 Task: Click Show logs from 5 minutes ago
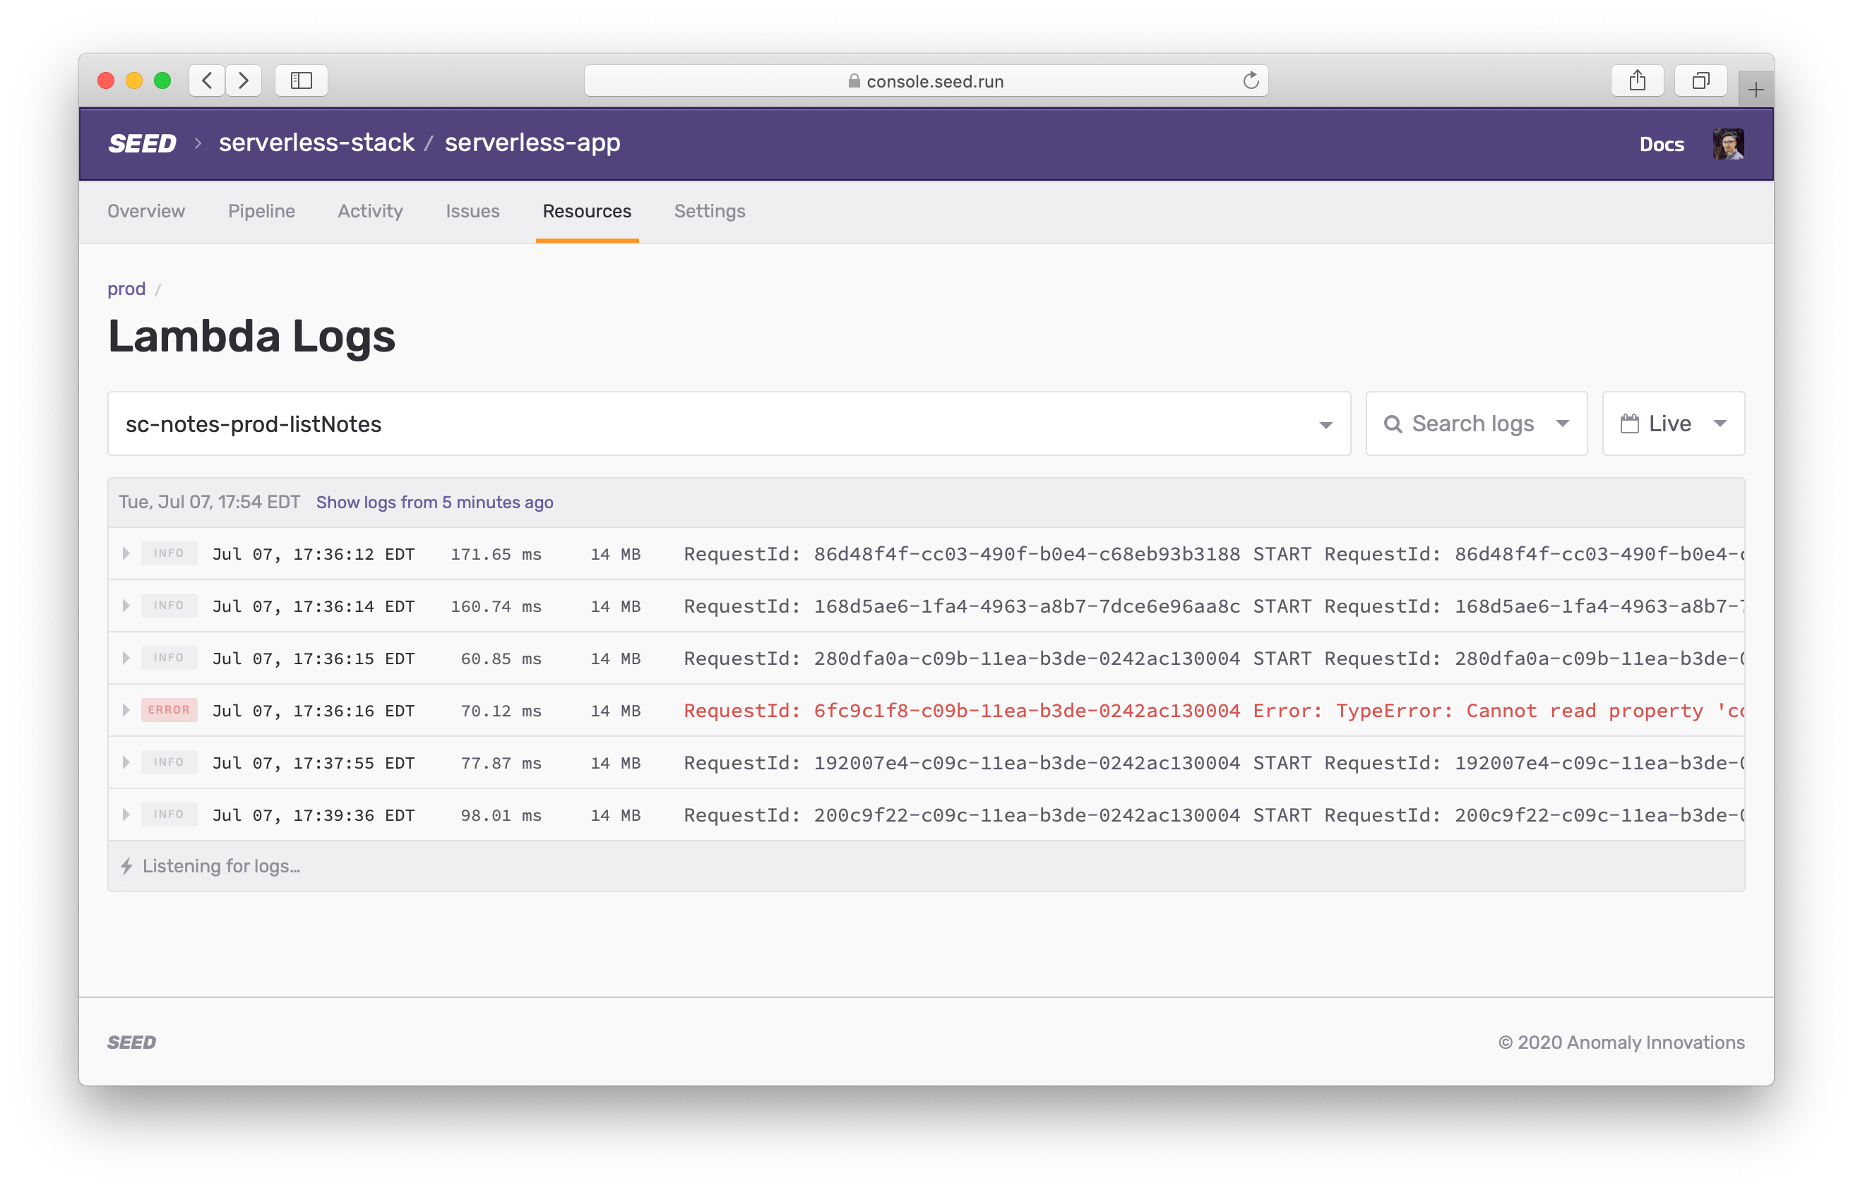point(434,503)
